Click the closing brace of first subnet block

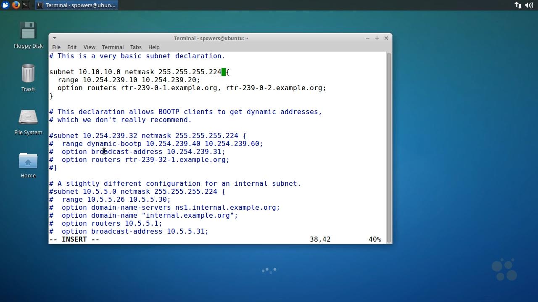pyautogui.click(x=51, y=96)
